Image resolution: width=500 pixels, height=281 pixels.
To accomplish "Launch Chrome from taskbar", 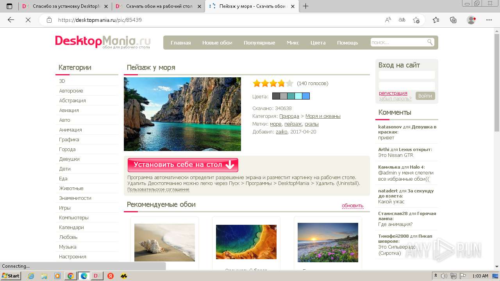I will click(70, 276).
